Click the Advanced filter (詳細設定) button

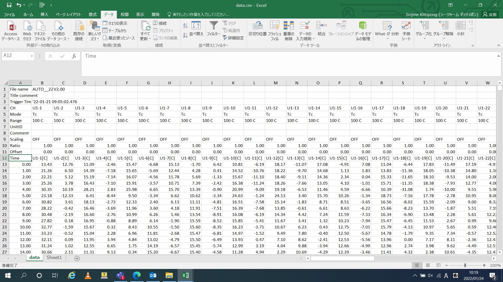[233, 38]
